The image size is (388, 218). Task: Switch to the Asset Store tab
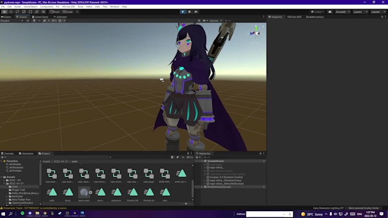(40, 17)
